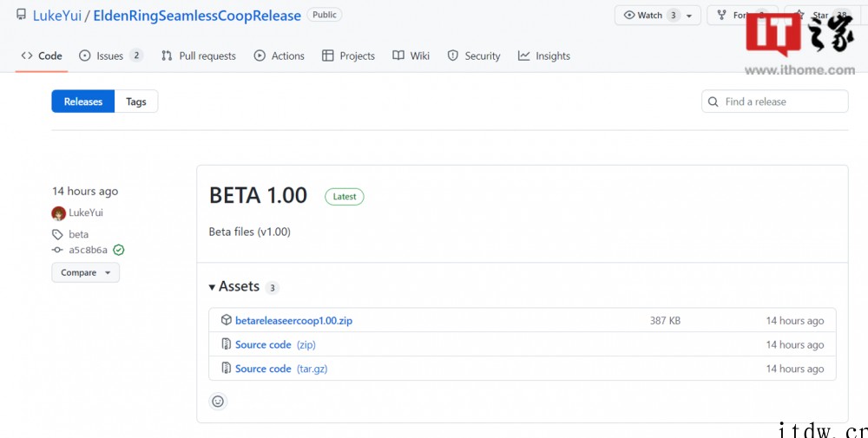Click 14 hours ago on Source code (zip) row
Viewport: 868px width, 438px height.
795,345
